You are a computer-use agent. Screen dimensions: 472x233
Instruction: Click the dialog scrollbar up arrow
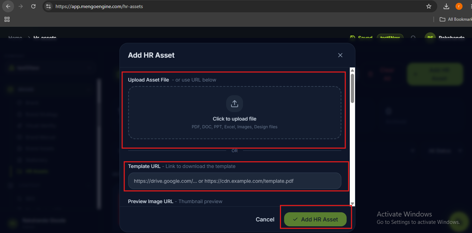[352, 70]
